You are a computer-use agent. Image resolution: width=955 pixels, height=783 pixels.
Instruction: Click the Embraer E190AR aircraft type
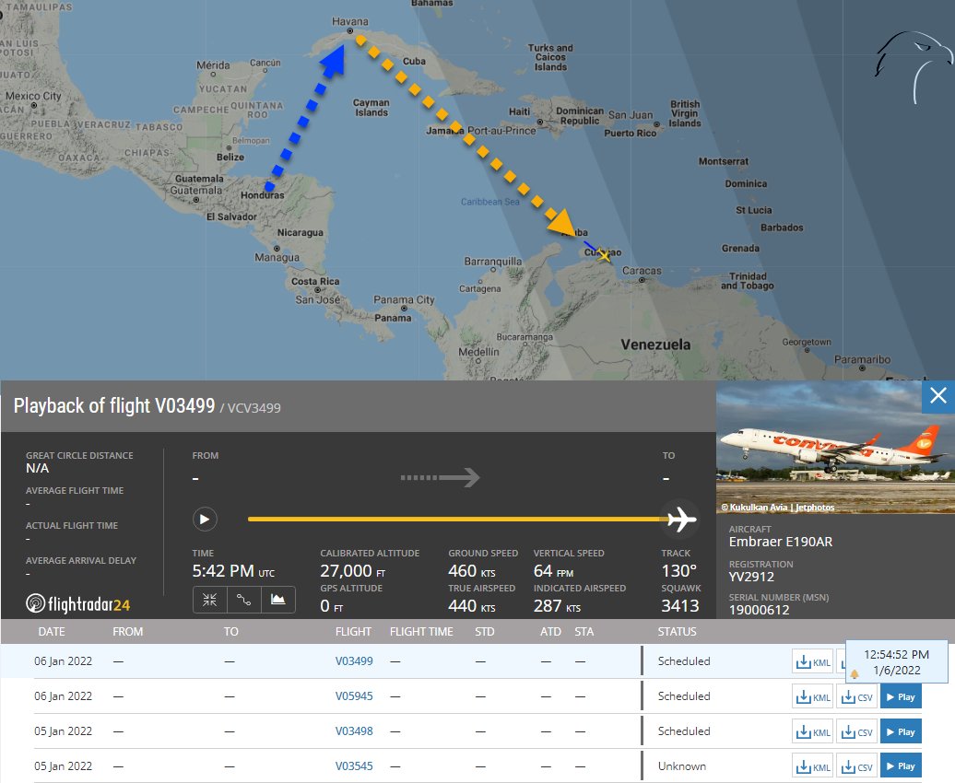(781, 542)
